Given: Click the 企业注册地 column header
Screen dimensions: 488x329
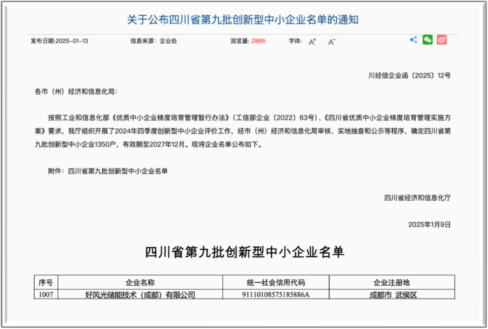Looking at the screenshot, I should coord(392,282).
